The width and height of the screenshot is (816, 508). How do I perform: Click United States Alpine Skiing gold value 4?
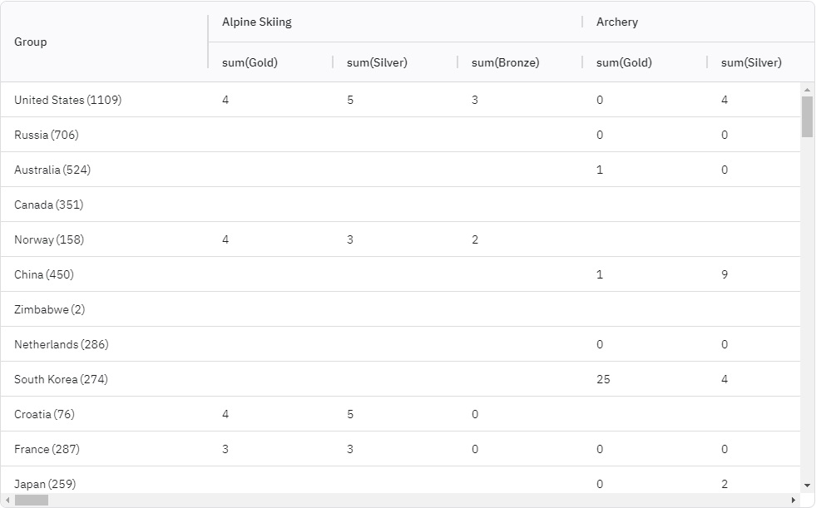[225, 100]
